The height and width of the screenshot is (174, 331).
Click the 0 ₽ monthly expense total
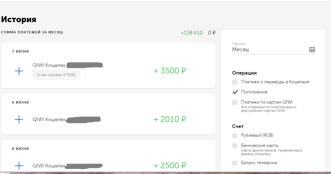pos(212,33)
